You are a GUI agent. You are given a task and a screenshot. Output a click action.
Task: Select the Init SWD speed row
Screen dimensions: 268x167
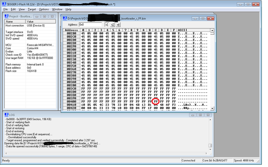[x=30, y=35]
